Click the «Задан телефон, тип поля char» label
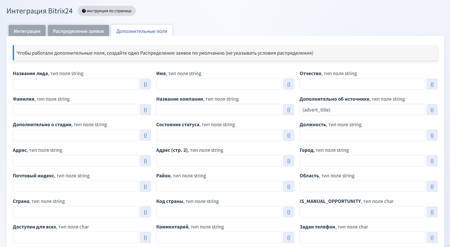This screenshot has height=247, width=450. click(334, 227)
